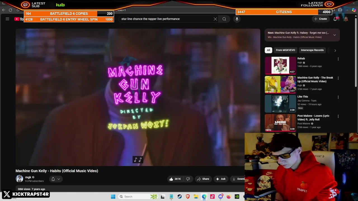This screenshot has width=358, height=201.
Task: Reload the page with refresh icon
Action: tap(10, 10)
